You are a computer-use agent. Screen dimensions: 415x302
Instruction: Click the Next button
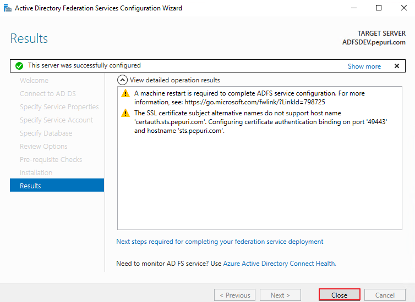(x=280, y=295)
